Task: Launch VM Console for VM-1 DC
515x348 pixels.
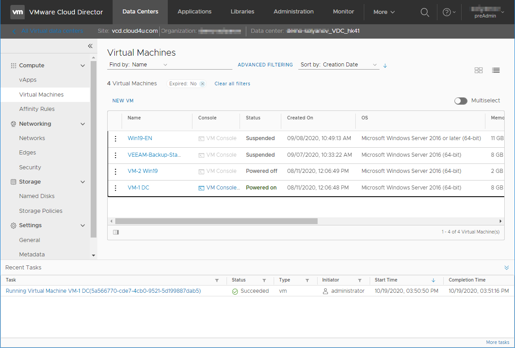Action: click(223, 188)
